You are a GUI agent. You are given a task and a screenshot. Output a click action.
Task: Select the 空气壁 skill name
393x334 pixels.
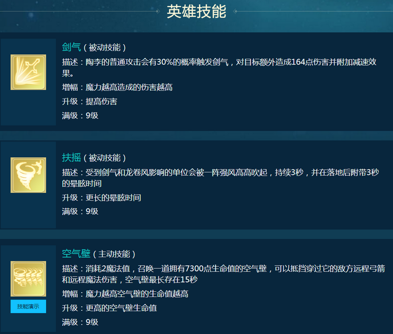76,253
